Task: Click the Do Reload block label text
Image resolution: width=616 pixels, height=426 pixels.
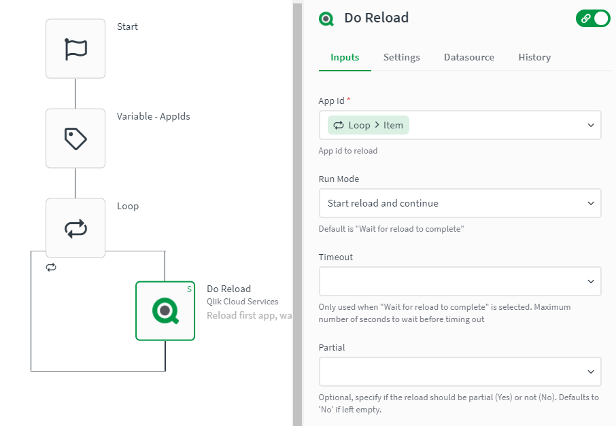Action: point(228,289)
